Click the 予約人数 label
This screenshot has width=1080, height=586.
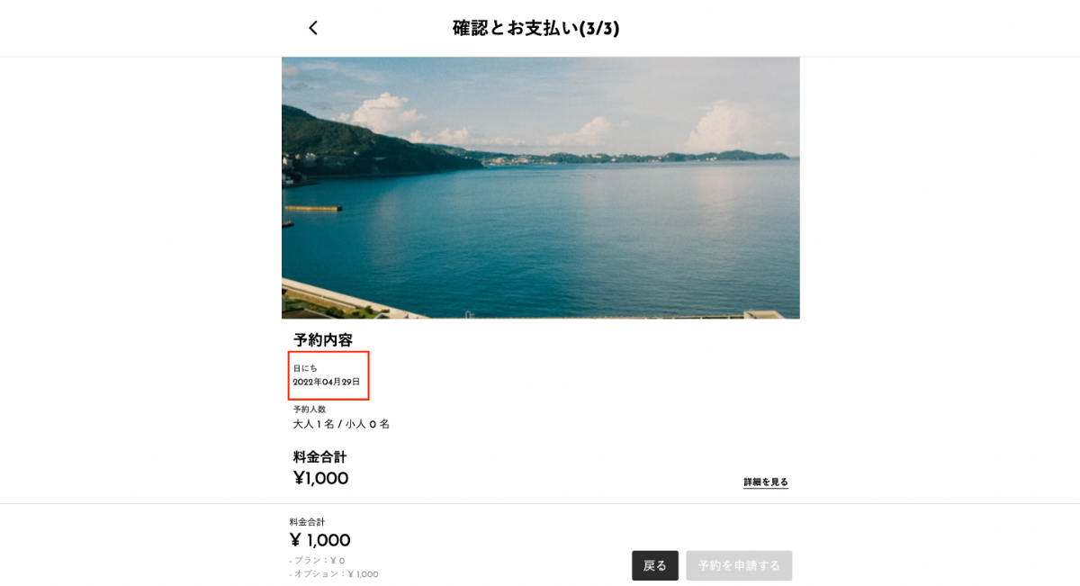coord(310,410)
